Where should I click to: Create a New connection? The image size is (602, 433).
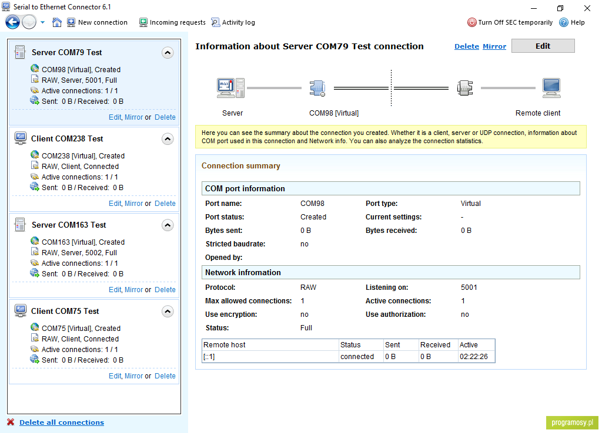click(x=97, y=22)
